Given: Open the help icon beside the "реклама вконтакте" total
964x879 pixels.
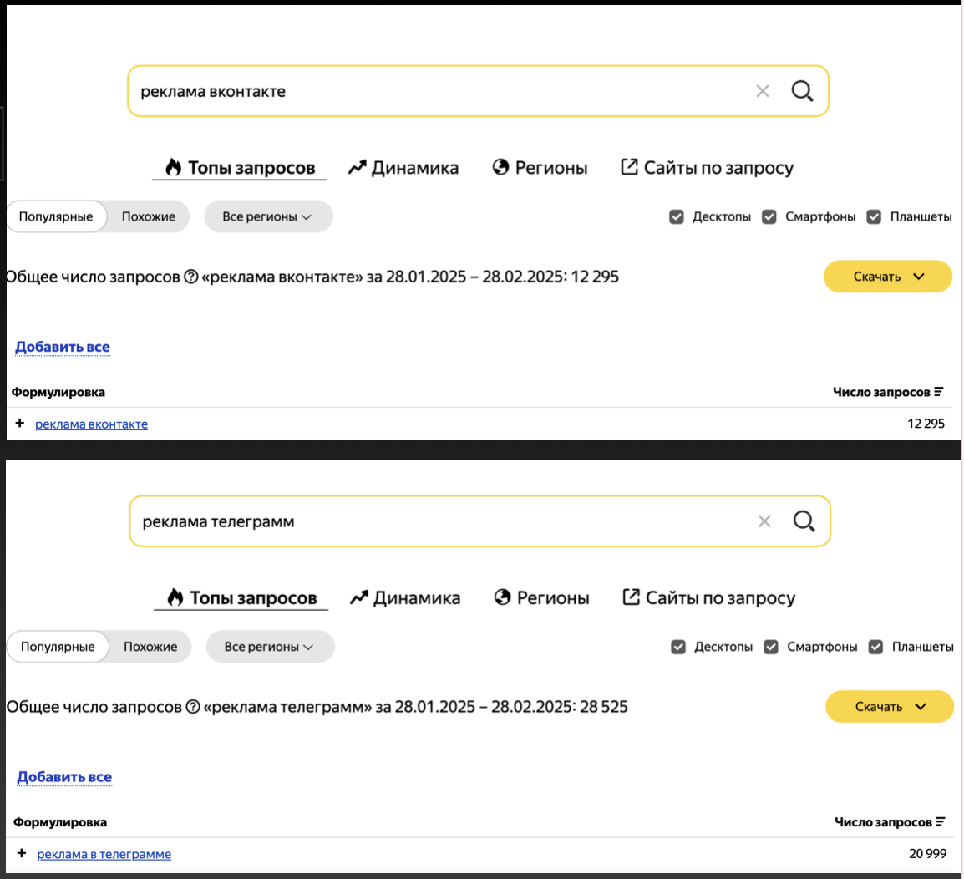Looking at the screenshot, I should click(191, 277).
